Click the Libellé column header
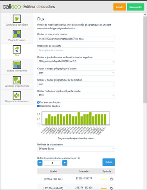Viewport: 147px width, 190px height. (53, 171)
